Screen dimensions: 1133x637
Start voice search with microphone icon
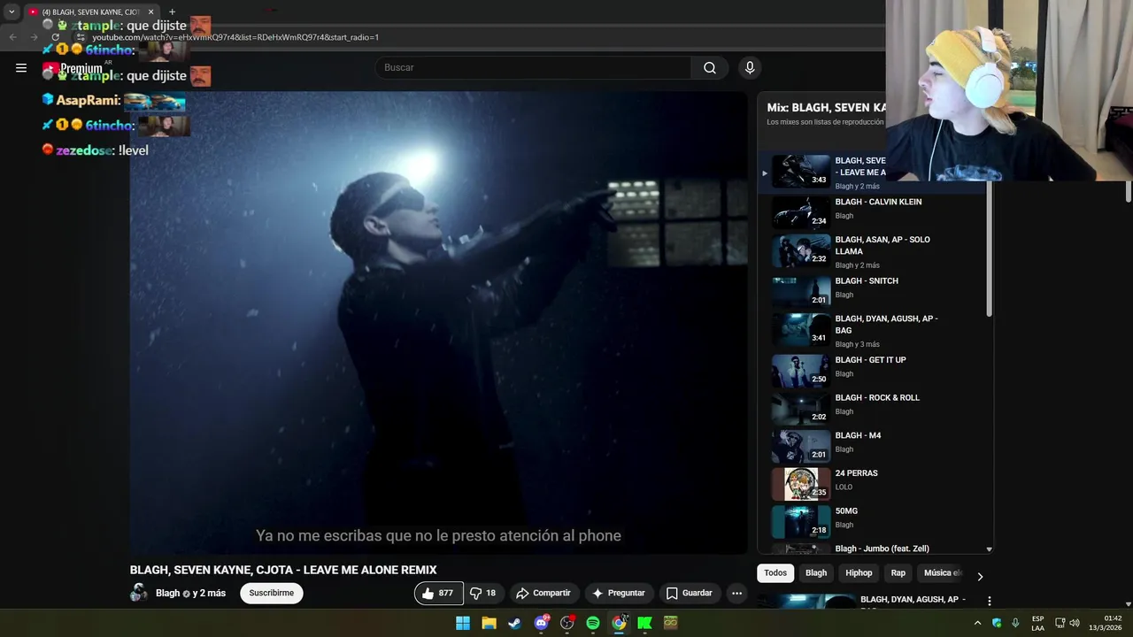coord(750,68)
